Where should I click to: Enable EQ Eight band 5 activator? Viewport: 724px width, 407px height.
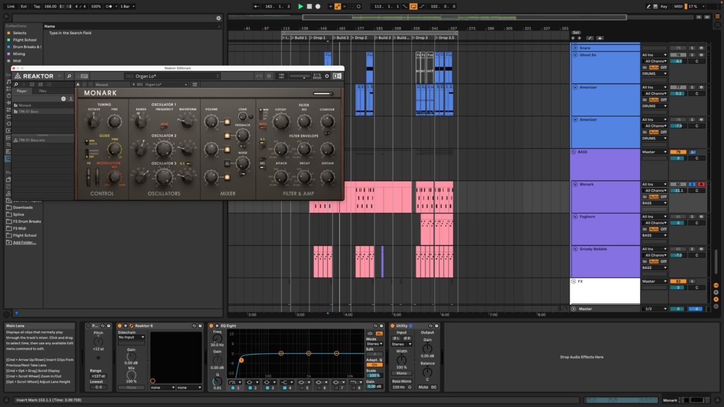(301, 388)
